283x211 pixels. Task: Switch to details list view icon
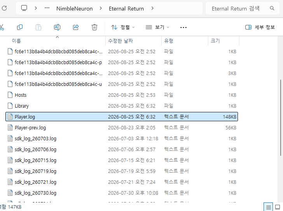coord(268,207)
